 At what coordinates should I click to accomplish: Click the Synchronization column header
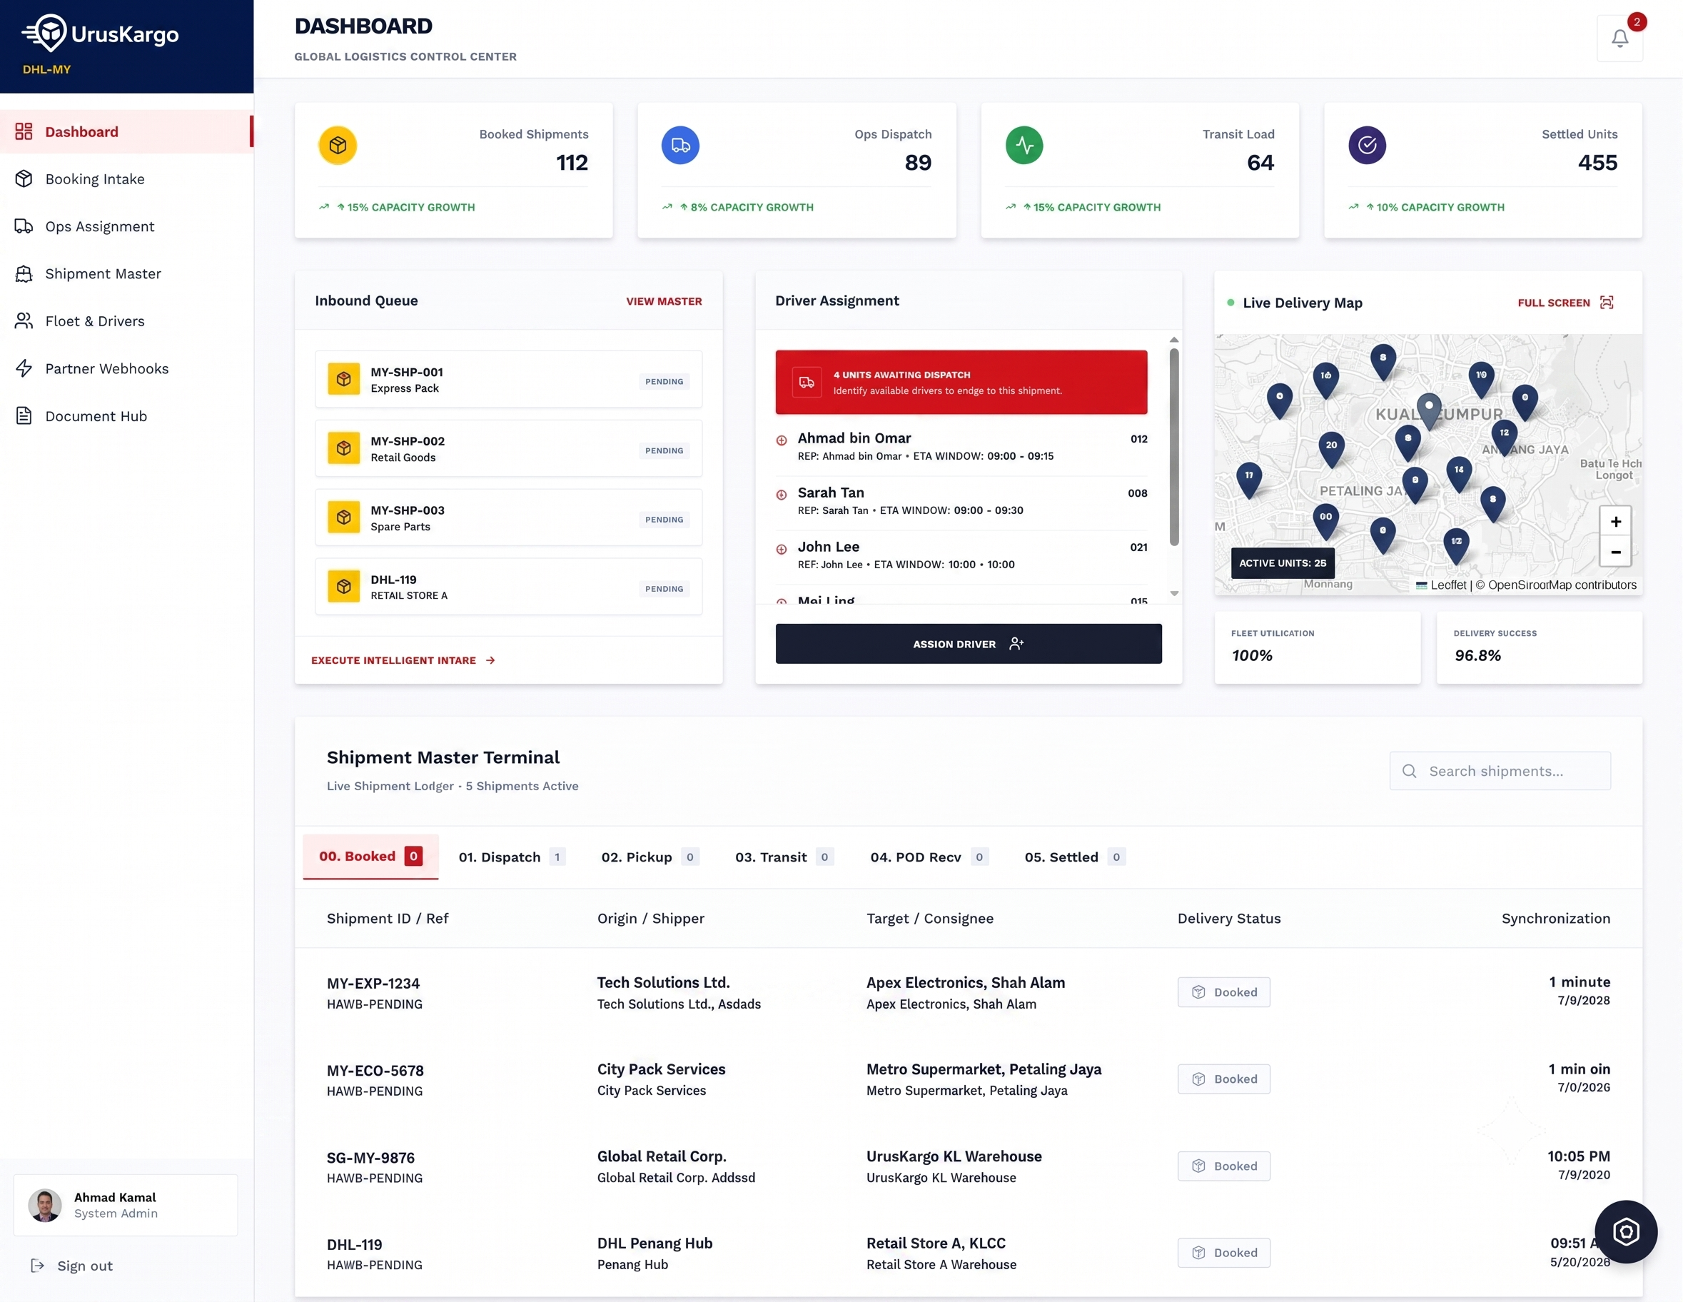coord(1555,918)
